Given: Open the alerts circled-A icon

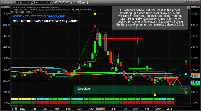Looking at the screenshot, I should pos(68,3).
